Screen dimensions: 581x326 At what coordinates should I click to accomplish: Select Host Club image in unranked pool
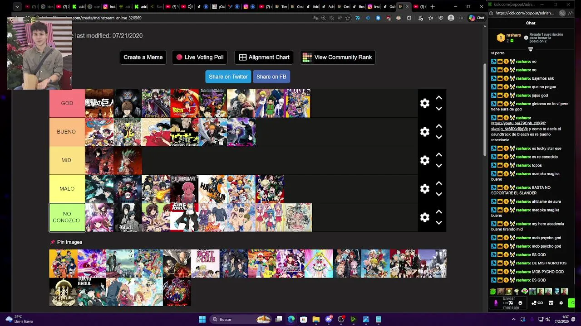tap(205, 264)
